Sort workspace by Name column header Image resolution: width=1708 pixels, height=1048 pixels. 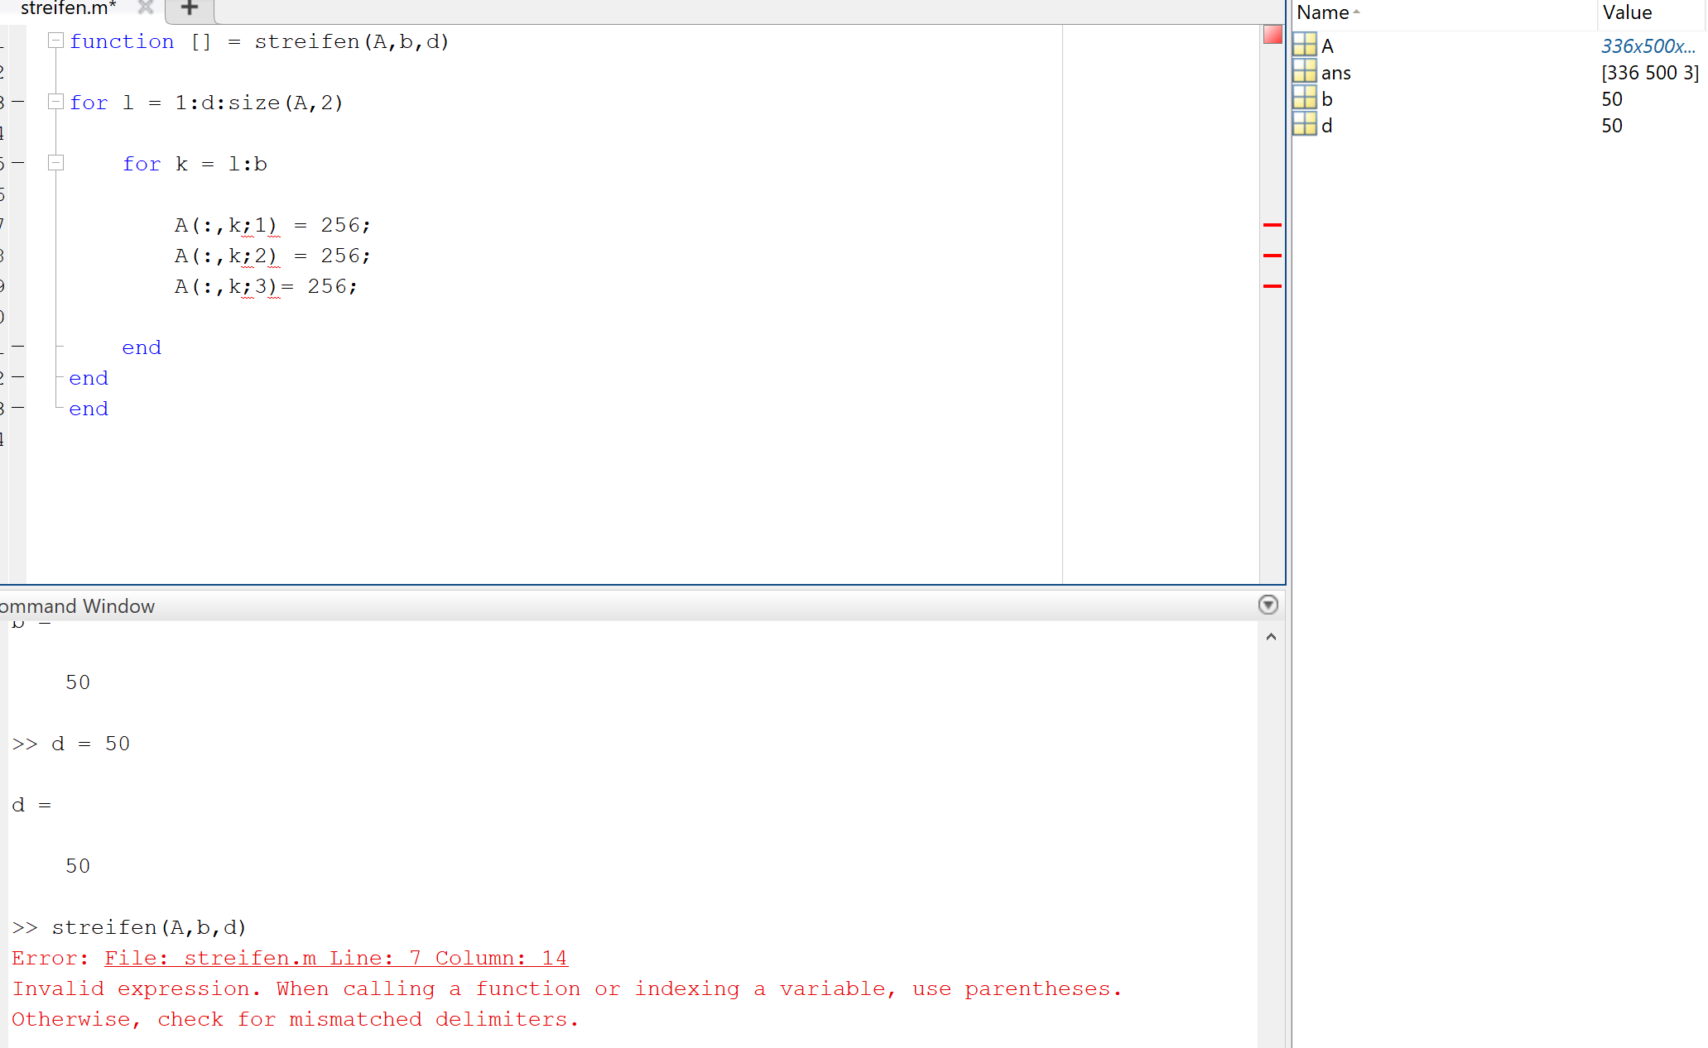1323,12
